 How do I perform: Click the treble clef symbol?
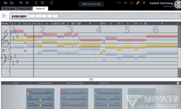click(x=5, y=41)
